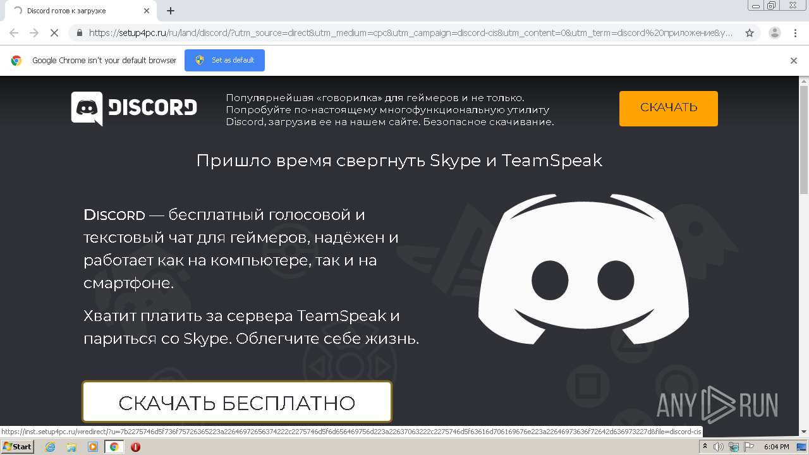Switch to the Chrome taskbar button
Viewport: 809px width, 455px height.
114,447
